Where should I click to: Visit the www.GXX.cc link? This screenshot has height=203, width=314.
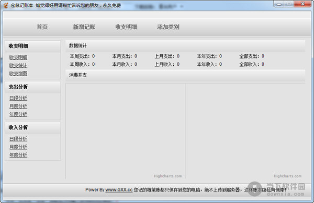click(x=119, y=189)
